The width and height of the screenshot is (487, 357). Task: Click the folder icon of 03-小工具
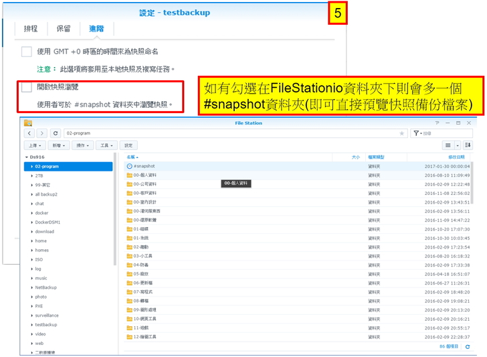(130, 257)
